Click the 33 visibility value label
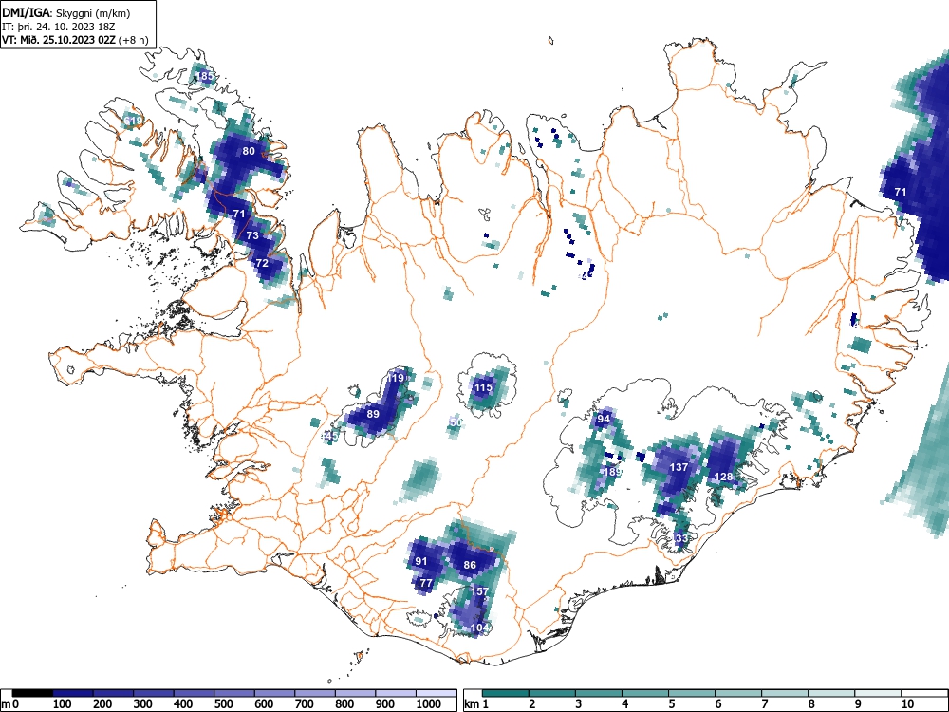Screen dimensions: 949x712 click(681, 538)
